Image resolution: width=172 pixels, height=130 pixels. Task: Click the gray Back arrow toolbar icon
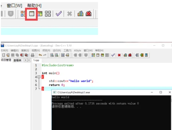tap(75, 55)
